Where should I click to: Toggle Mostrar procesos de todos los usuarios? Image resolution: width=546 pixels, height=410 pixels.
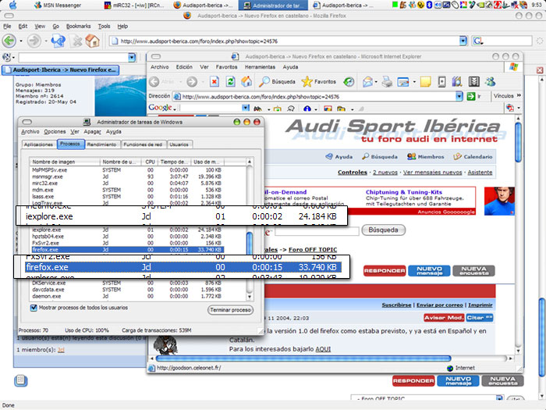[34, 308]
